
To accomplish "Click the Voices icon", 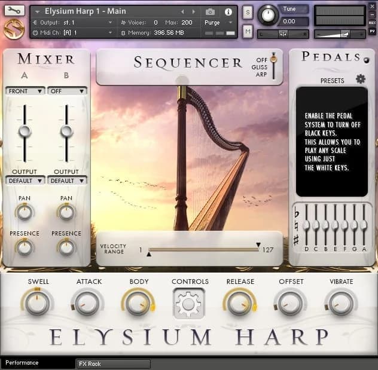I will tap(123, 23).
